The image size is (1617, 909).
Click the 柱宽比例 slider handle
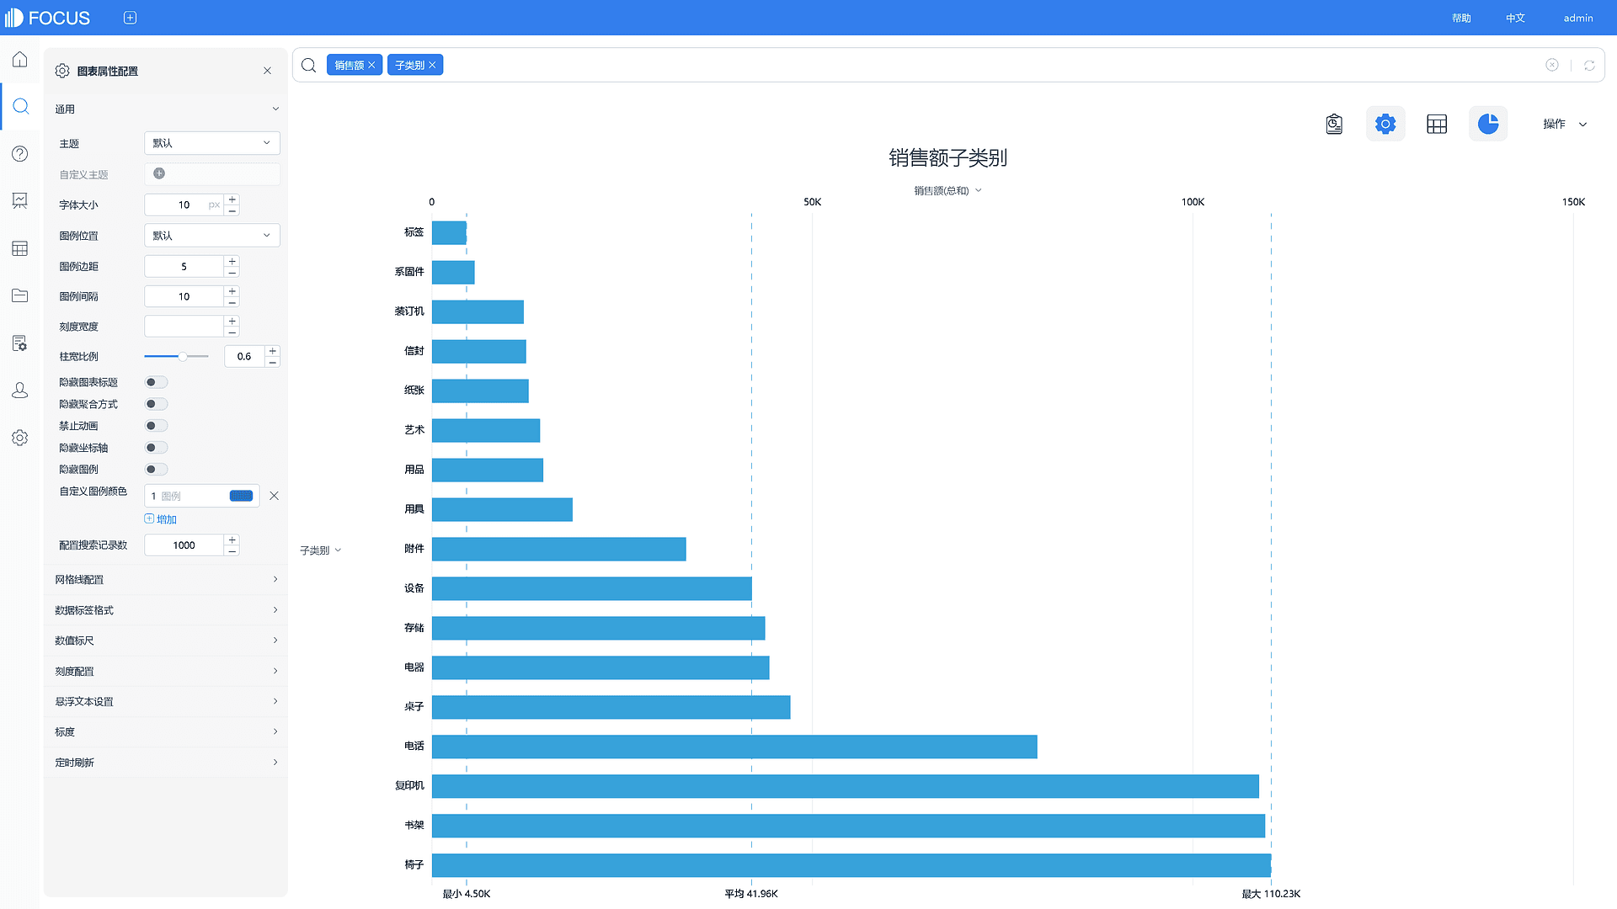183,356
